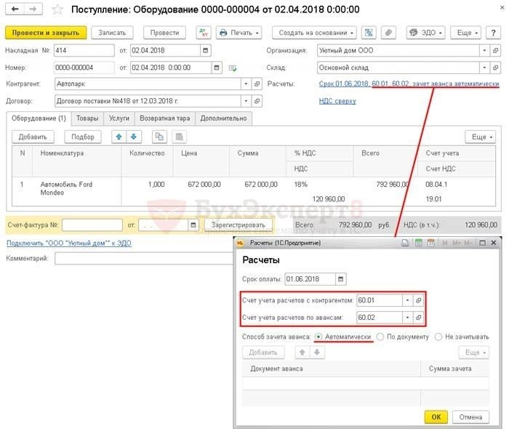Open the help question mark button

493,33
